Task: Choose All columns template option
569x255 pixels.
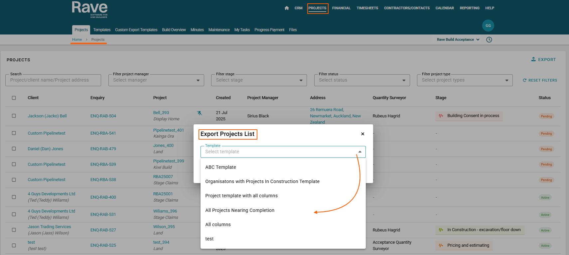Action: tap(283, 224)
